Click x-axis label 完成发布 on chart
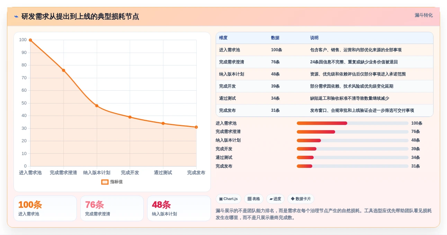This screenshot has height=235, width=447. point(196,172)
